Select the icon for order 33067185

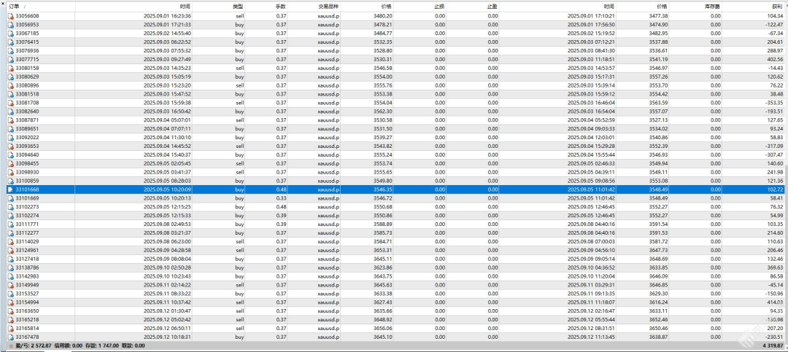(x=10, y=33)
